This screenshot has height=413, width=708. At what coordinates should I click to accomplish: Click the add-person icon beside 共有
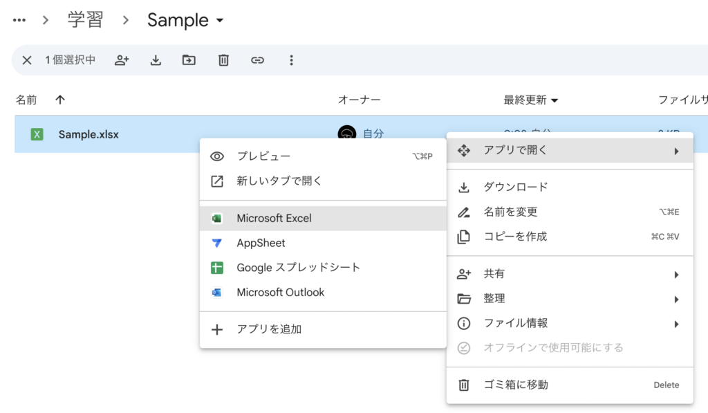464,274
